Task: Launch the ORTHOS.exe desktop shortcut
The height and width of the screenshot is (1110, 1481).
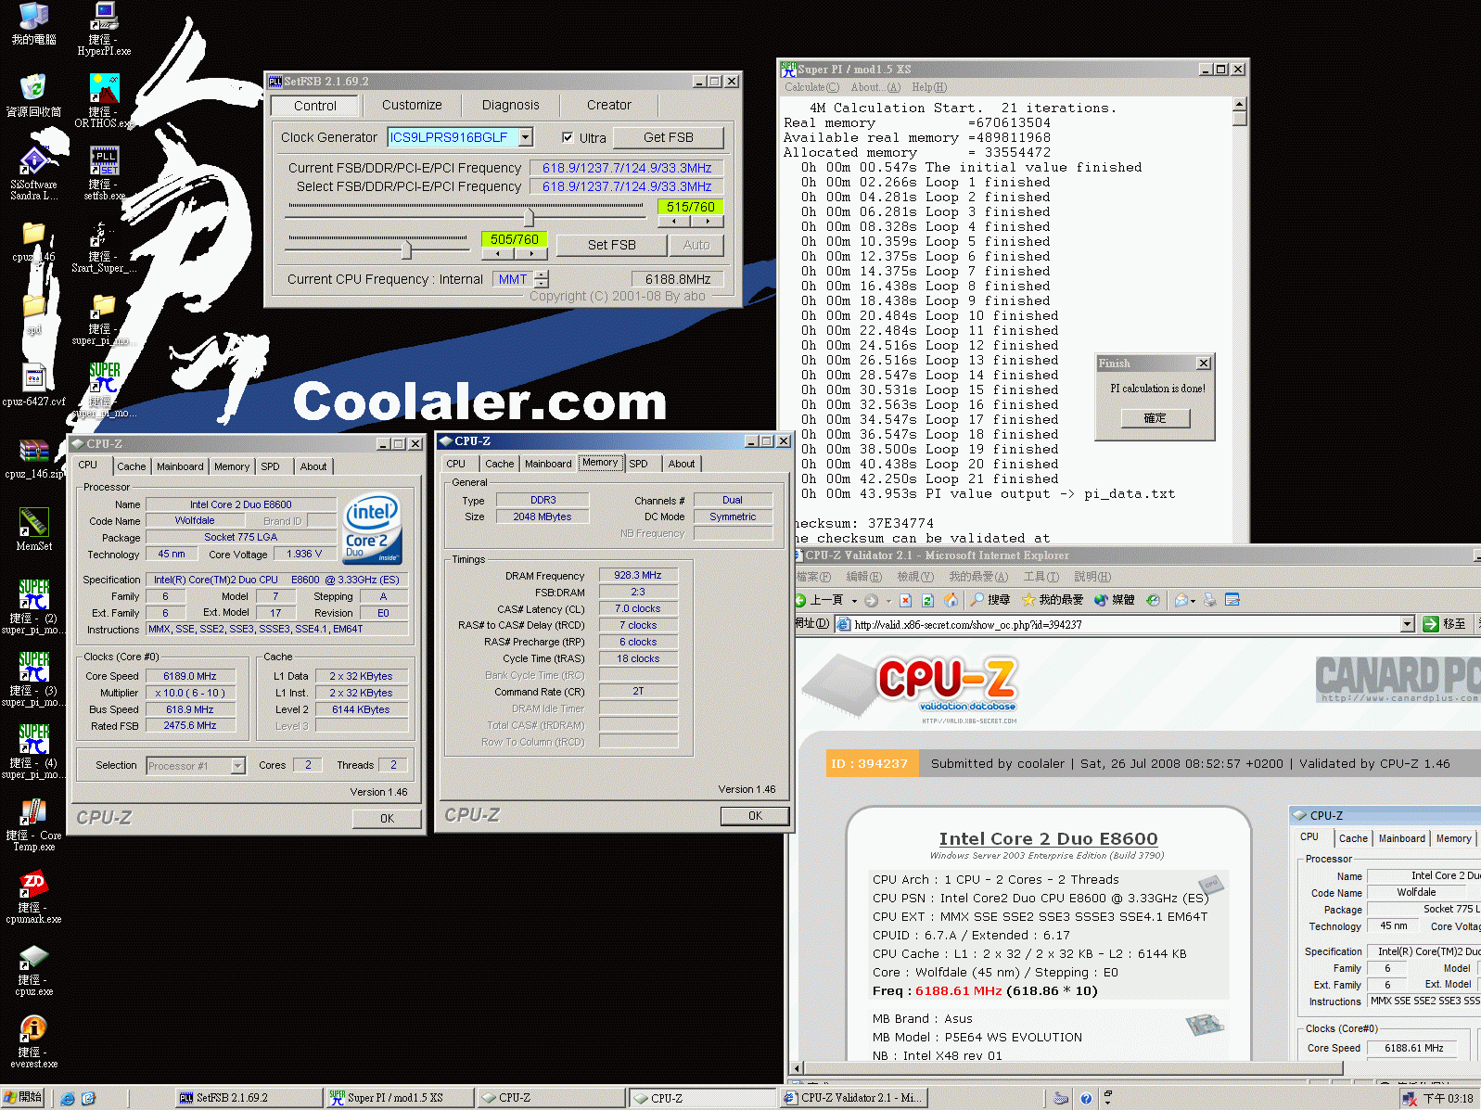Action: click(104, 101)
